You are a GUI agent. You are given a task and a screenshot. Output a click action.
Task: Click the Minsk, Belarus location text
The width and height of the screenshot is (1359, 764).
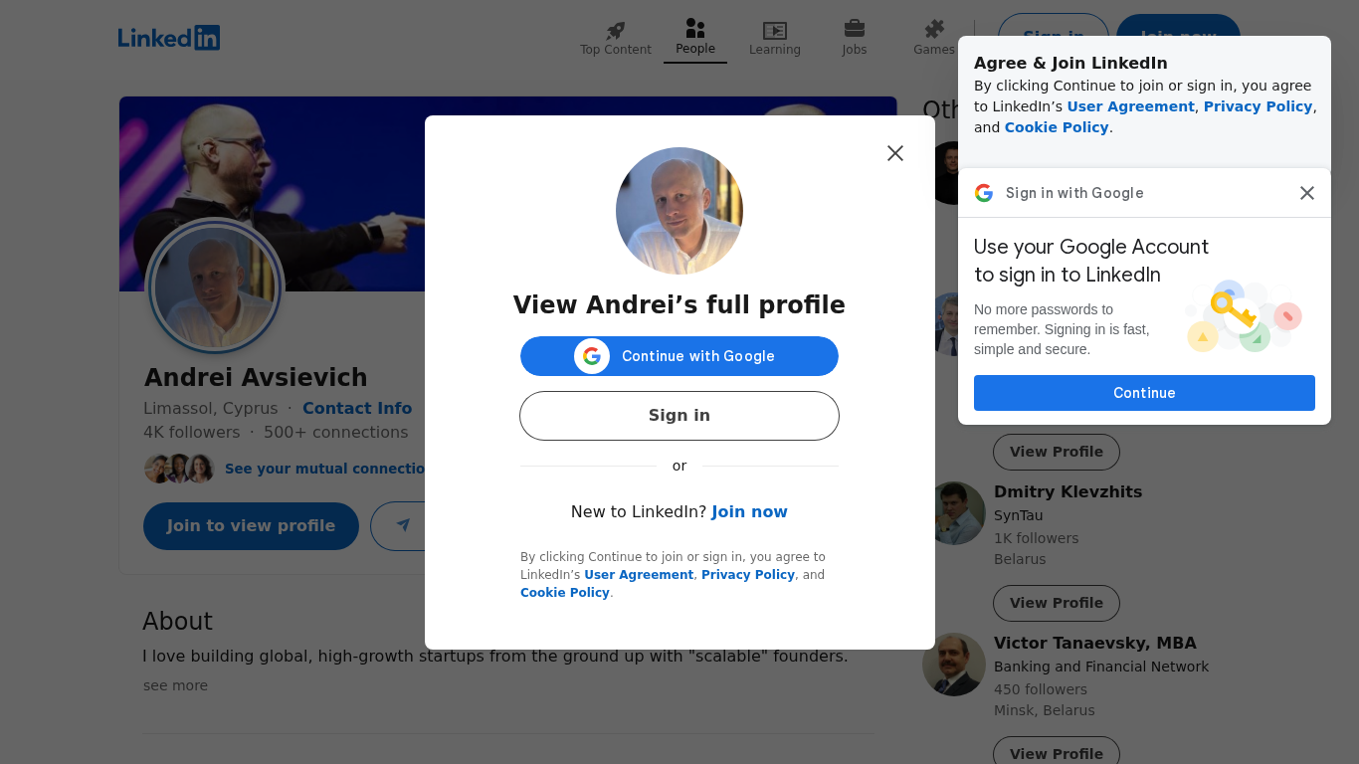[x=1044, y=711]
